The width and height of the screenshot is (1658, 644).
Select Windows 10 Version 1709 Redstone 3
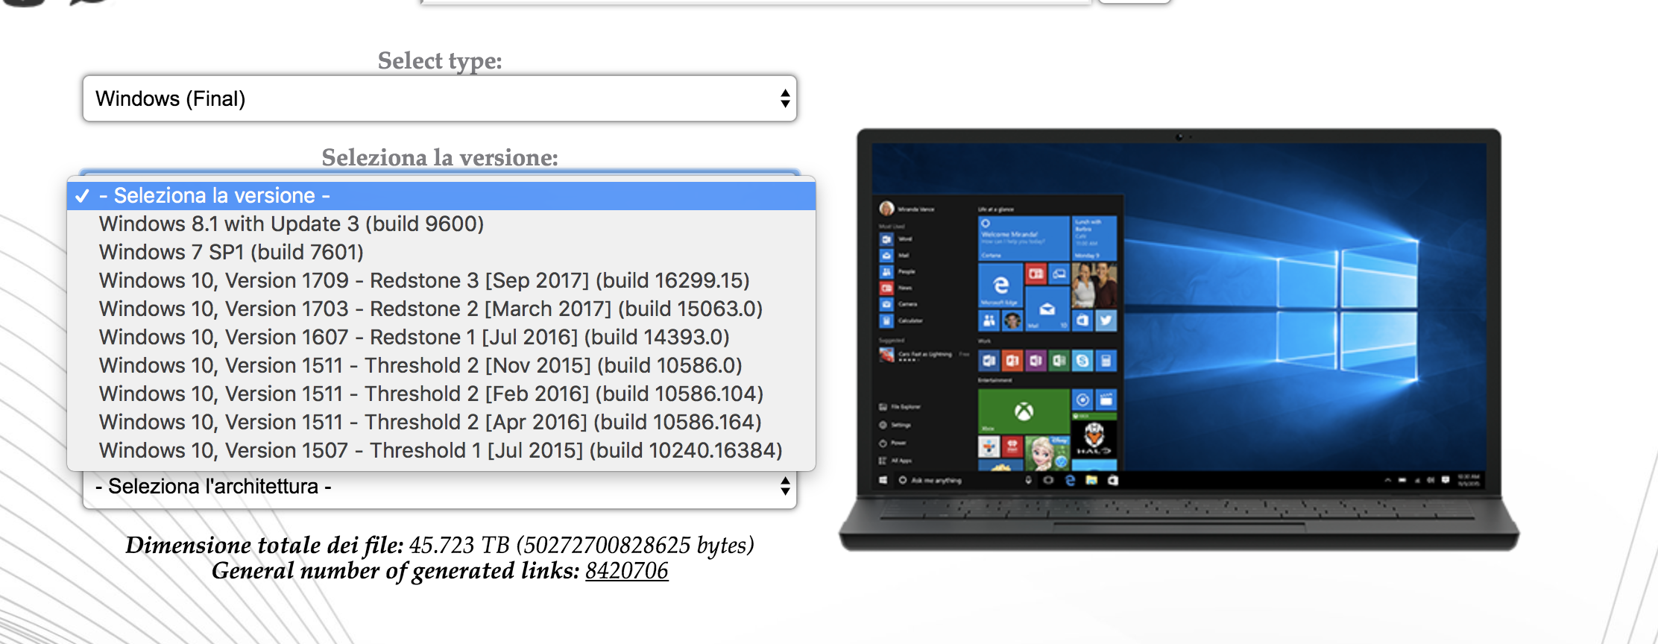pos(423,280)
